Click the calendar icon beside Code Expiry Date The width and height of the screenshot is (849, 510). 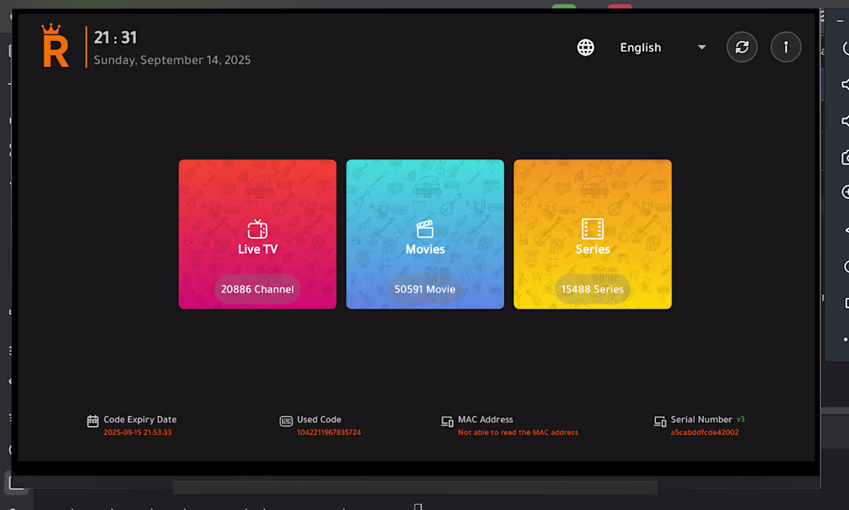[x=91, y=422]
